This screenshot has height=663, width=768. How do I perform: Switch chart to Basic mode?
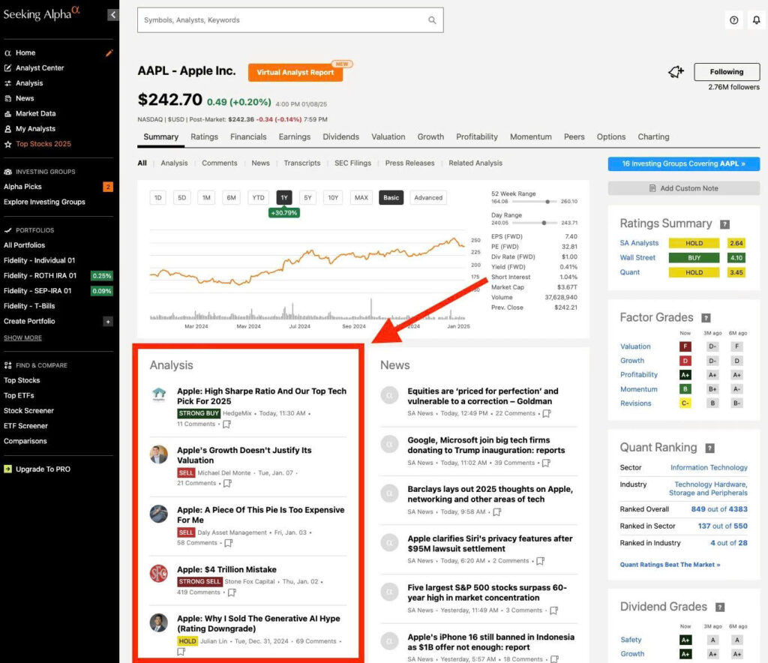(x=391, y=198)
